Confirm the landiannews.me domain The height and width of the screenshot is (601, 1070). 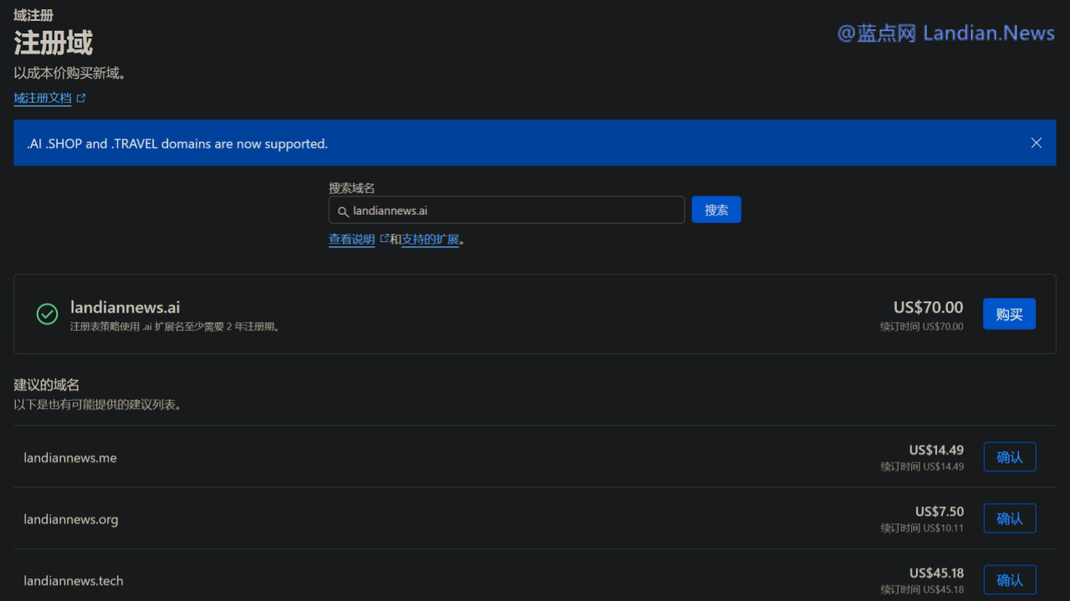(x=1009, y=457)
